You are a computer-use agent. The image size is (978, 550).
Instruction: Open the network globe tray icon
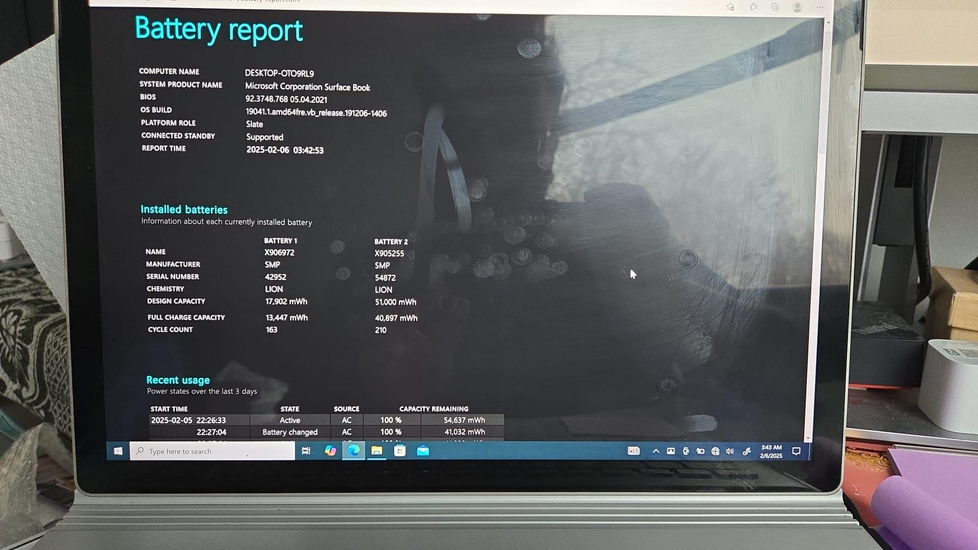[715, 451]
